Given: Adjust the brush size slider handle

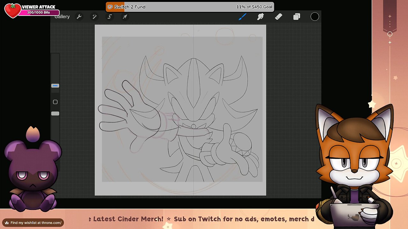Looking at the screenshot, I should pyautogui.click(x=55, y=86).
